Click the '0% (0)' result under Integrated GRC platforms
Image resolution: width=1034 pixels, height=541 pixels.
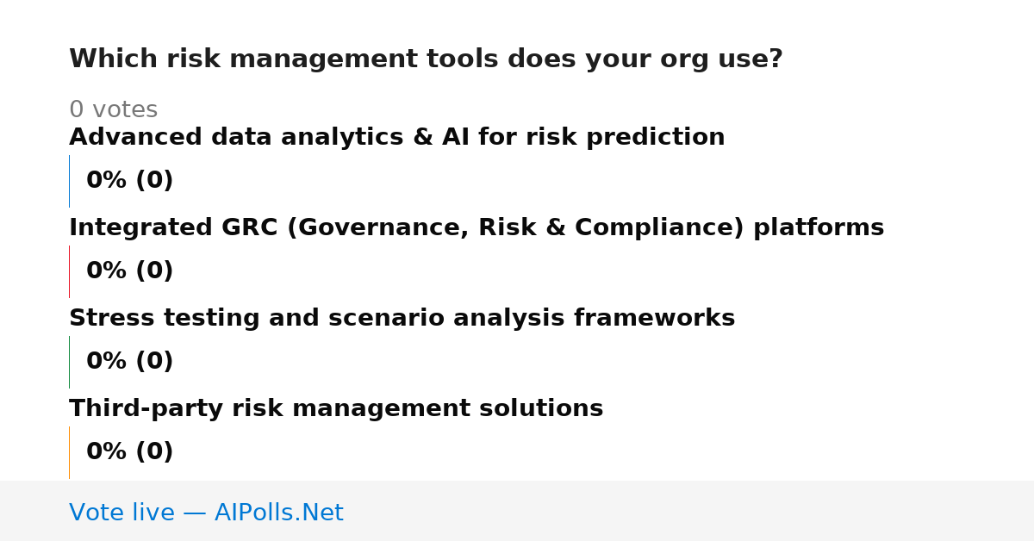point(129,271)
